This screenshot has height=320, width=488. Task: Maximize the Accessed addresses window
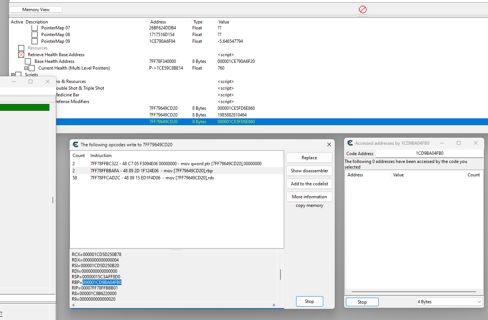pos(459,143)
